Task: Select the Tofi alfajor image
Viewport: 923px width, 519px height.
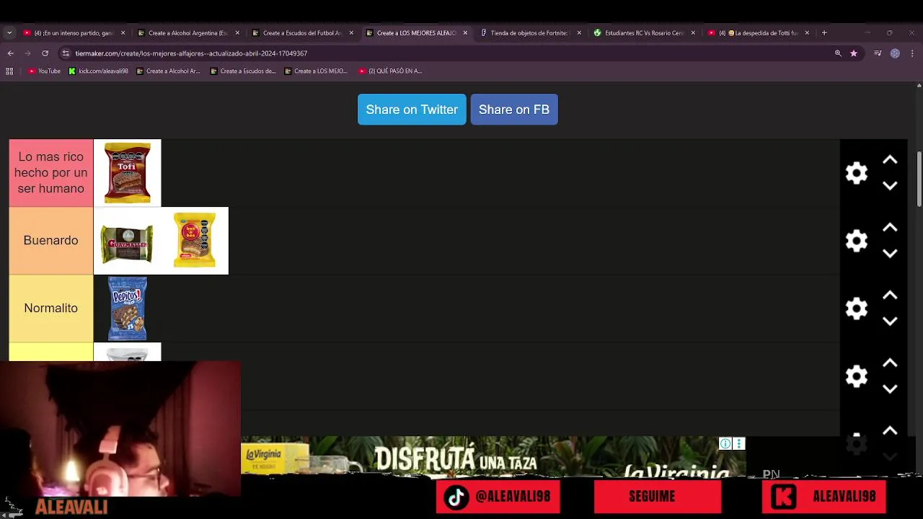Action: point(127,173)
